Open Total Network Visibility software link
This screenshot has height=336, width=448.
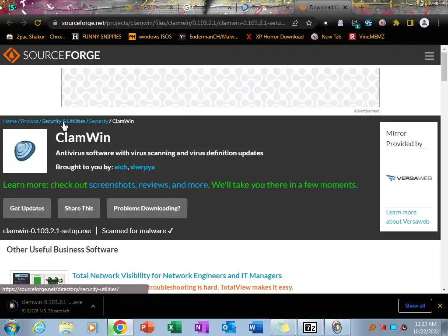(177, 276)
